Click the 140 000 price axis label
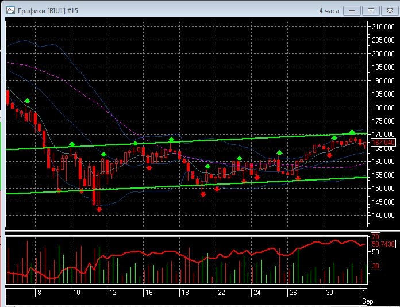This screenshot has width=400, height=307. [383, 216]
